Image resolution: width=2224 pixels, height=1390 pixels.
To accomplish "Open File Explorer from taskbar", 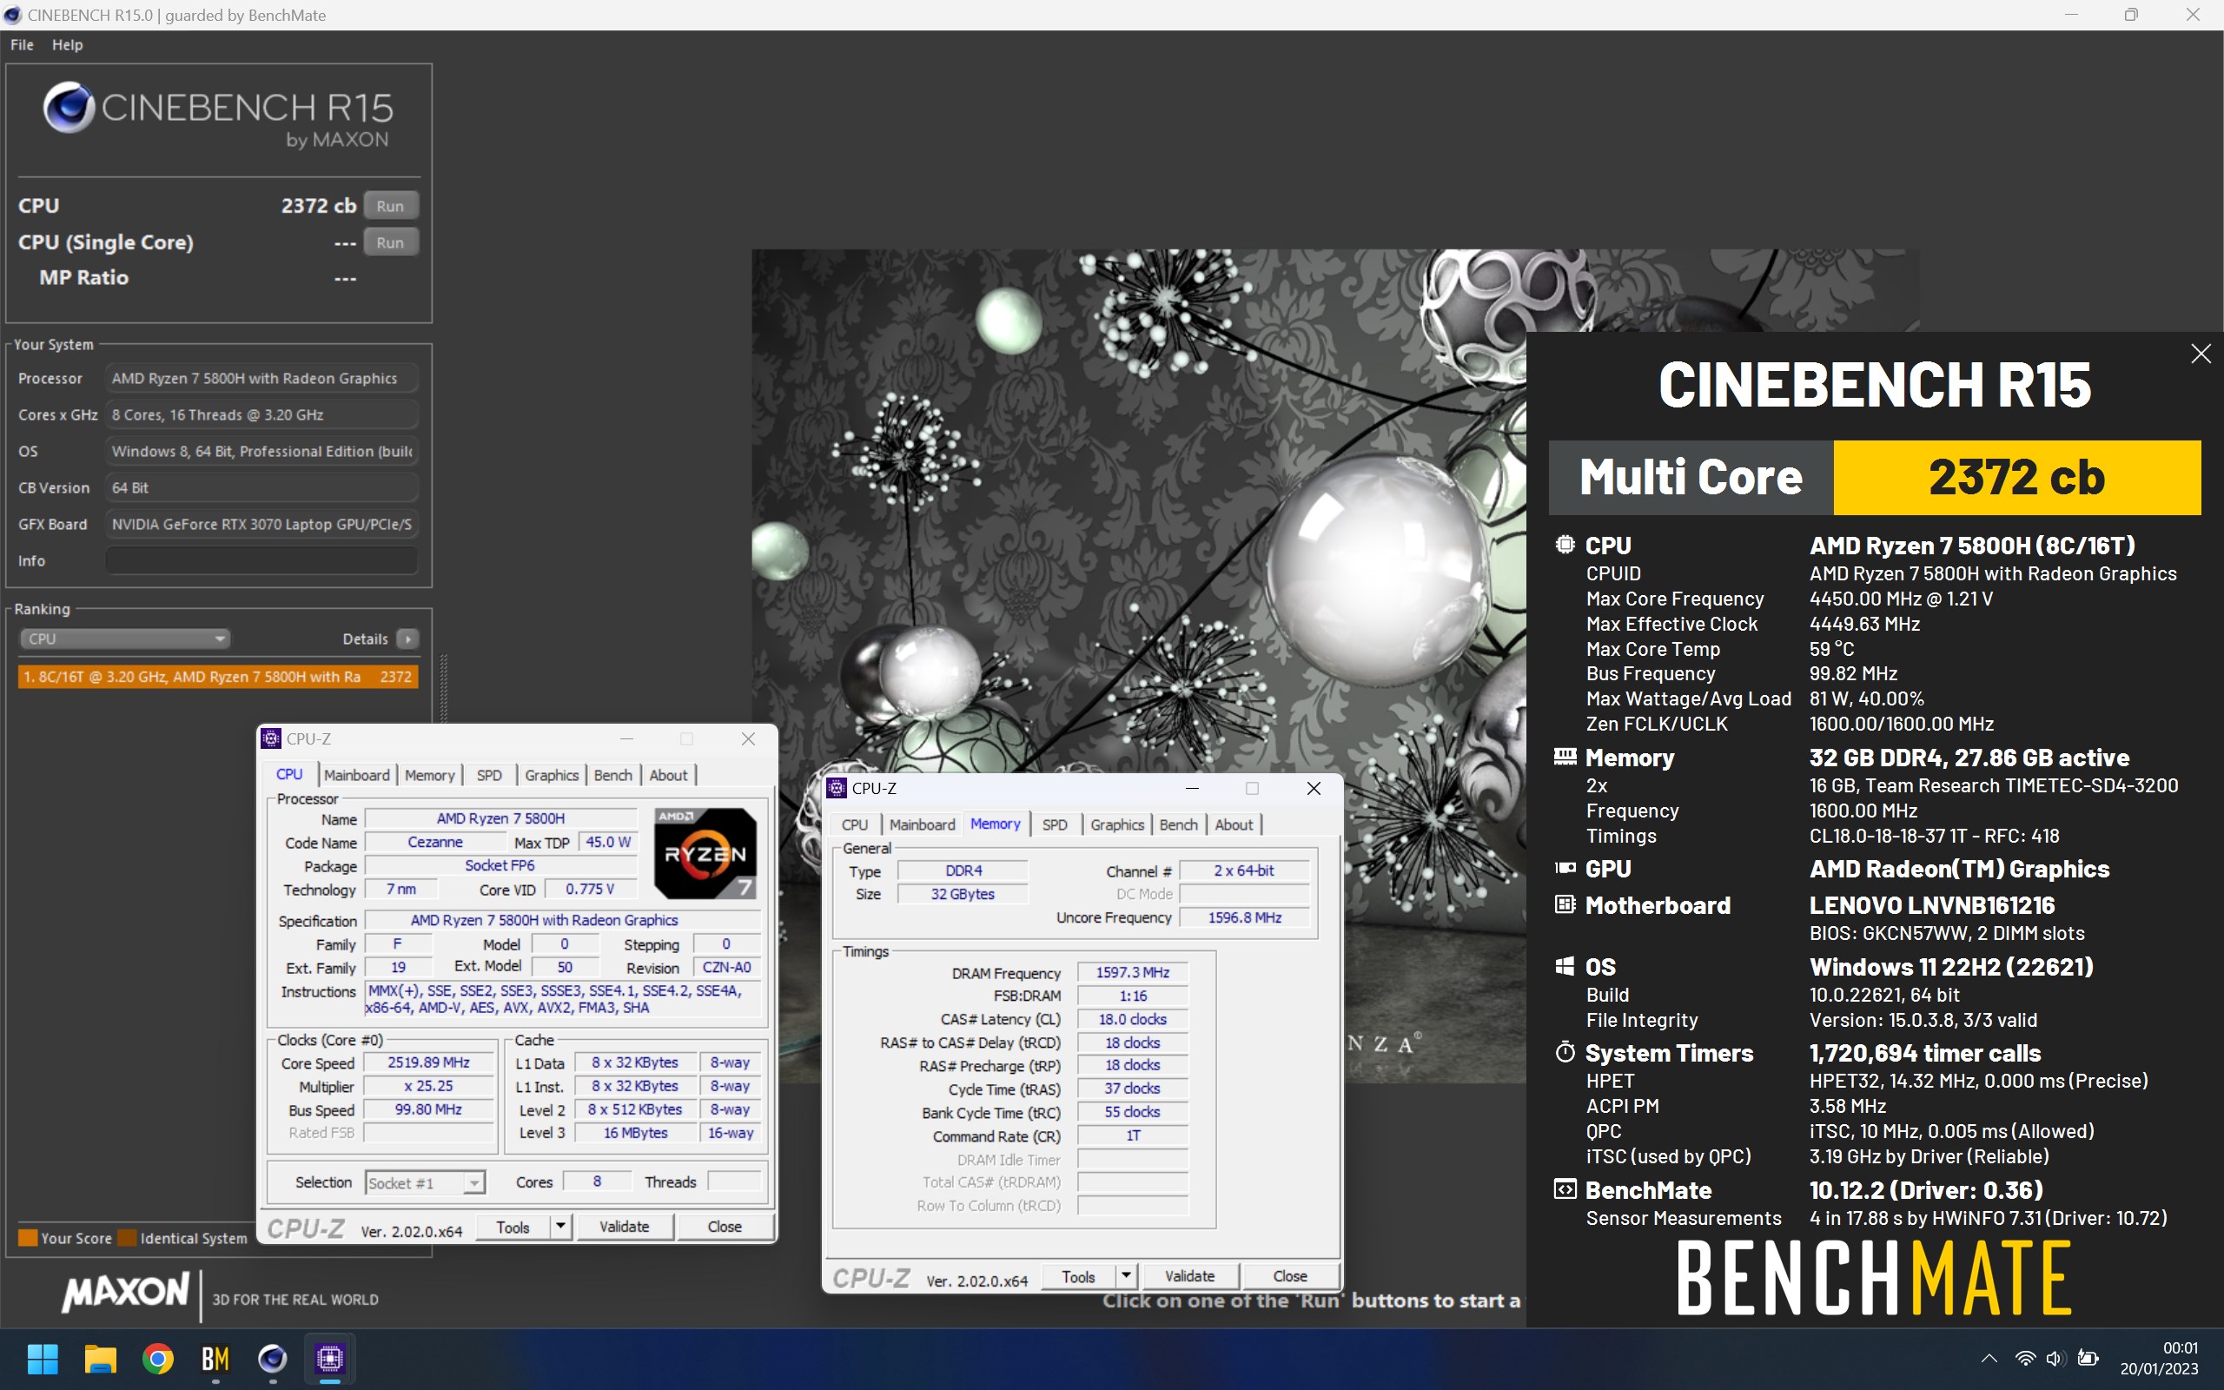I will tap(100, 1358).
